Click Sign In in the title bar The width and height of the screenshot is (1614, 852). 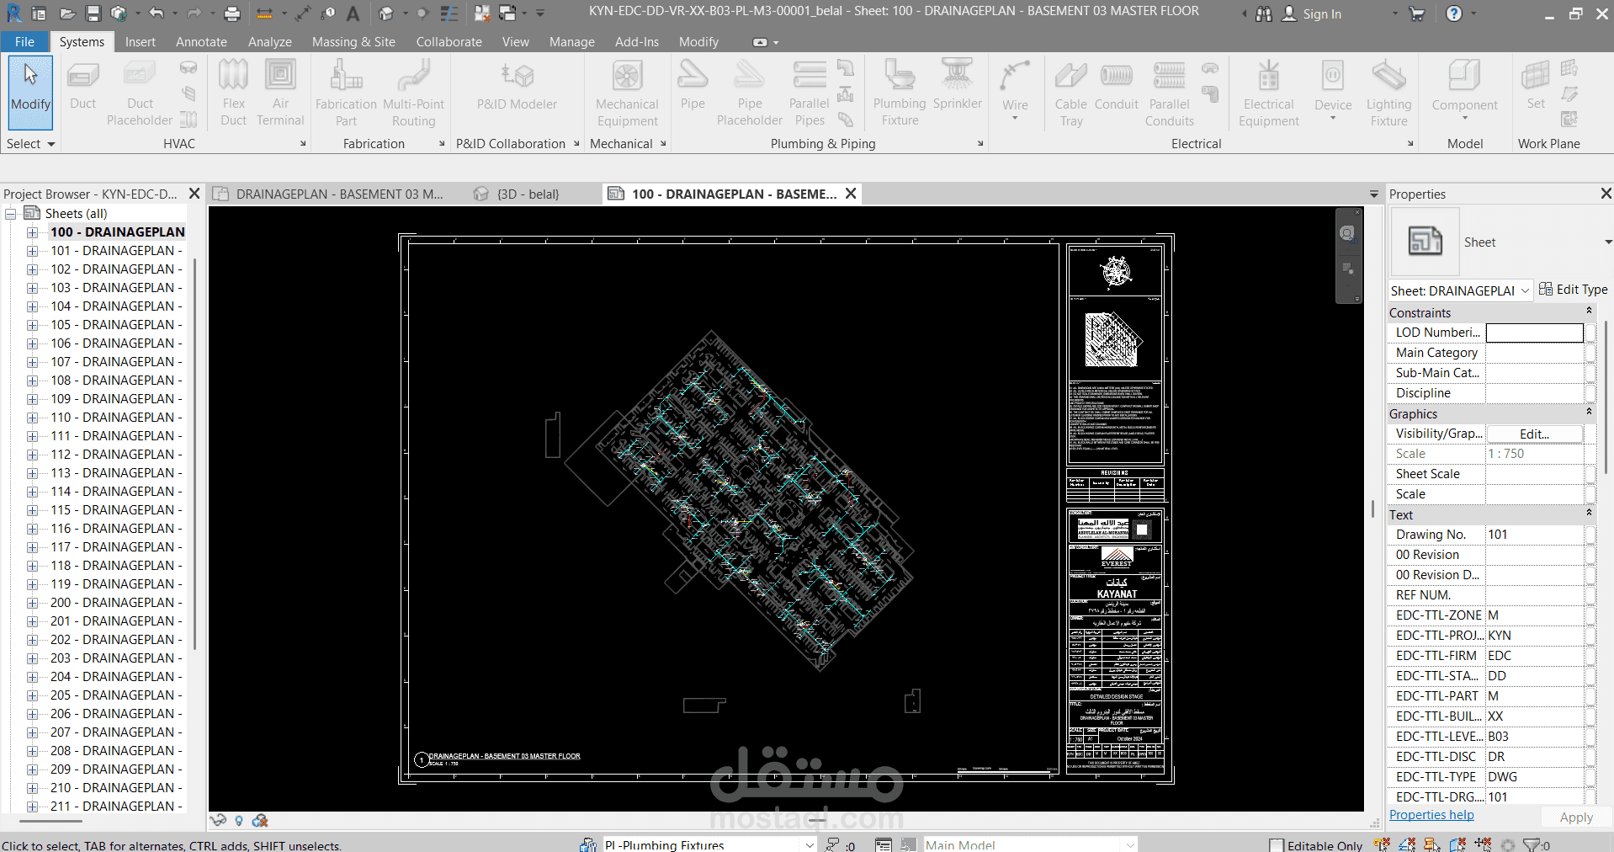pyautogui.click(x=1322, y=13)
